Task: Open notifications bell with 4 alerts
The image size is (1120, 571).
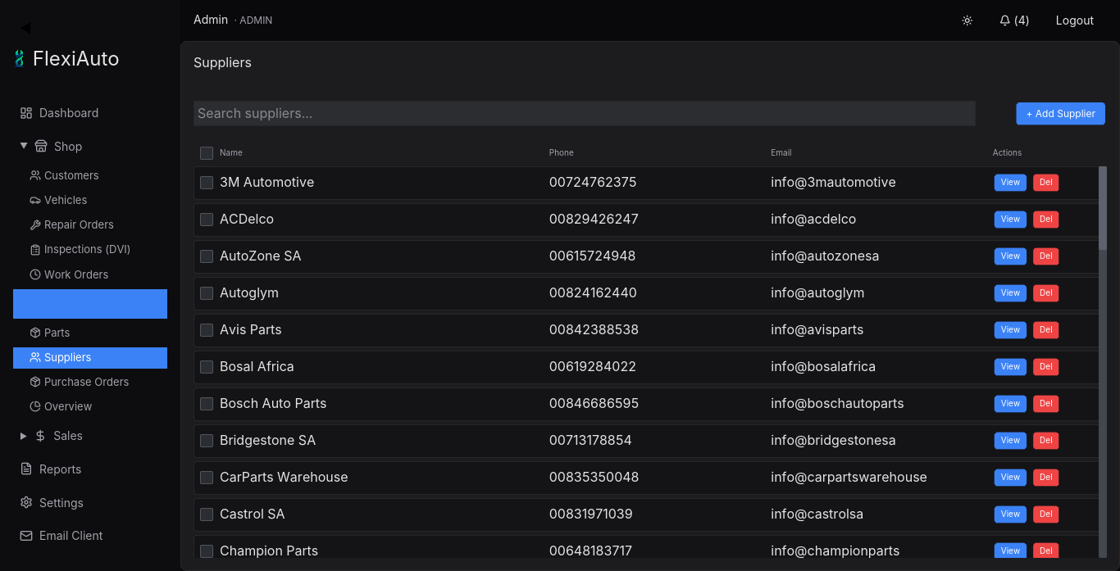Action: point(1014,20)
